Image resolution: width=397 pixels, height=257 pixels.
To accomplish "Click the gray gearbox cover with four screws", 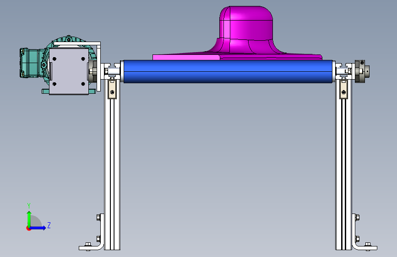I will (69, 72).
